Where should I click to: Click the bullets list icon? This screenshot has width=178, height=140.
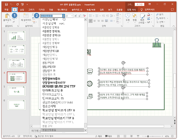[90, 16]
